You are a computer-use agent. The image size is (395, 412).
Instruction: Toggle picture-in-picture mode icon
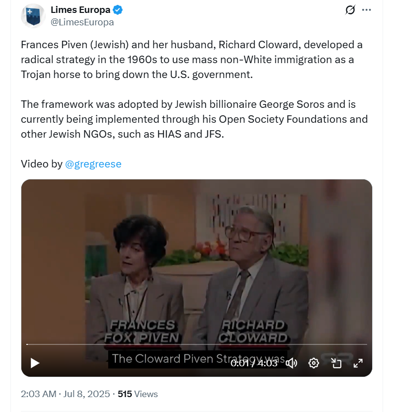[336, 363]
